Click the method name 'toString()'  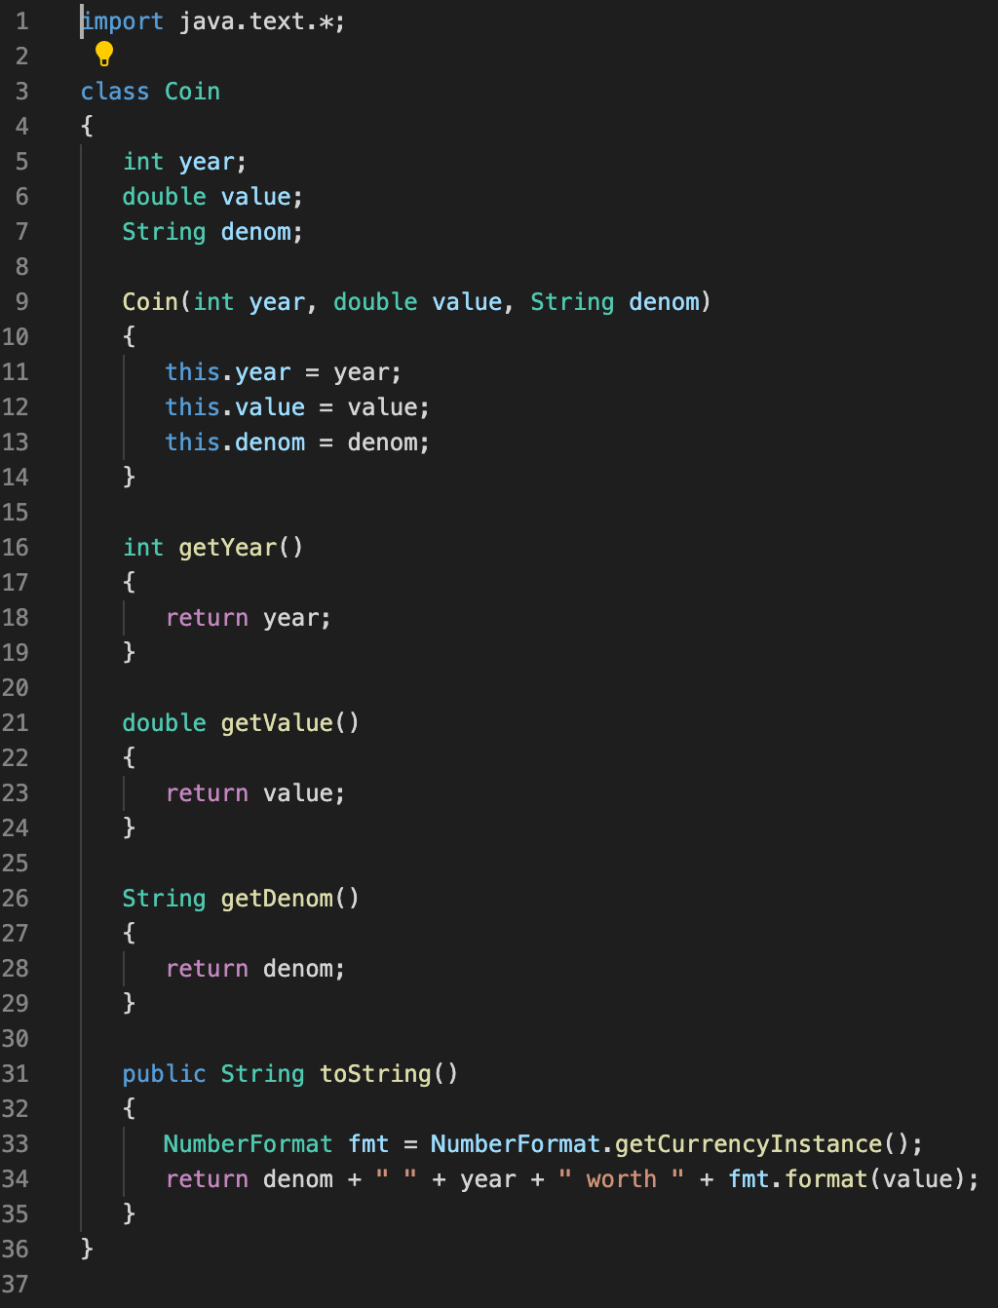pos(389,1074)
